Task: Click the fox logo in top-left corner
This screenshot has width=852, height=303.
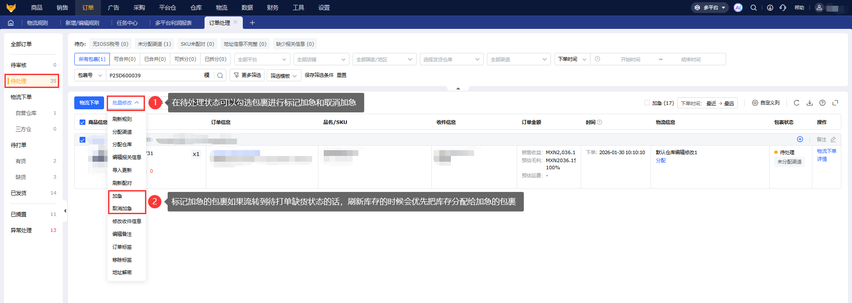Action: pos(11,8)
